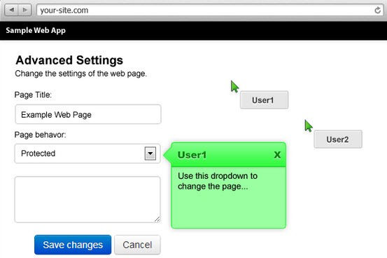Select the Protected combo box field
The image size is (387, 258).
[x=87, y=154]
